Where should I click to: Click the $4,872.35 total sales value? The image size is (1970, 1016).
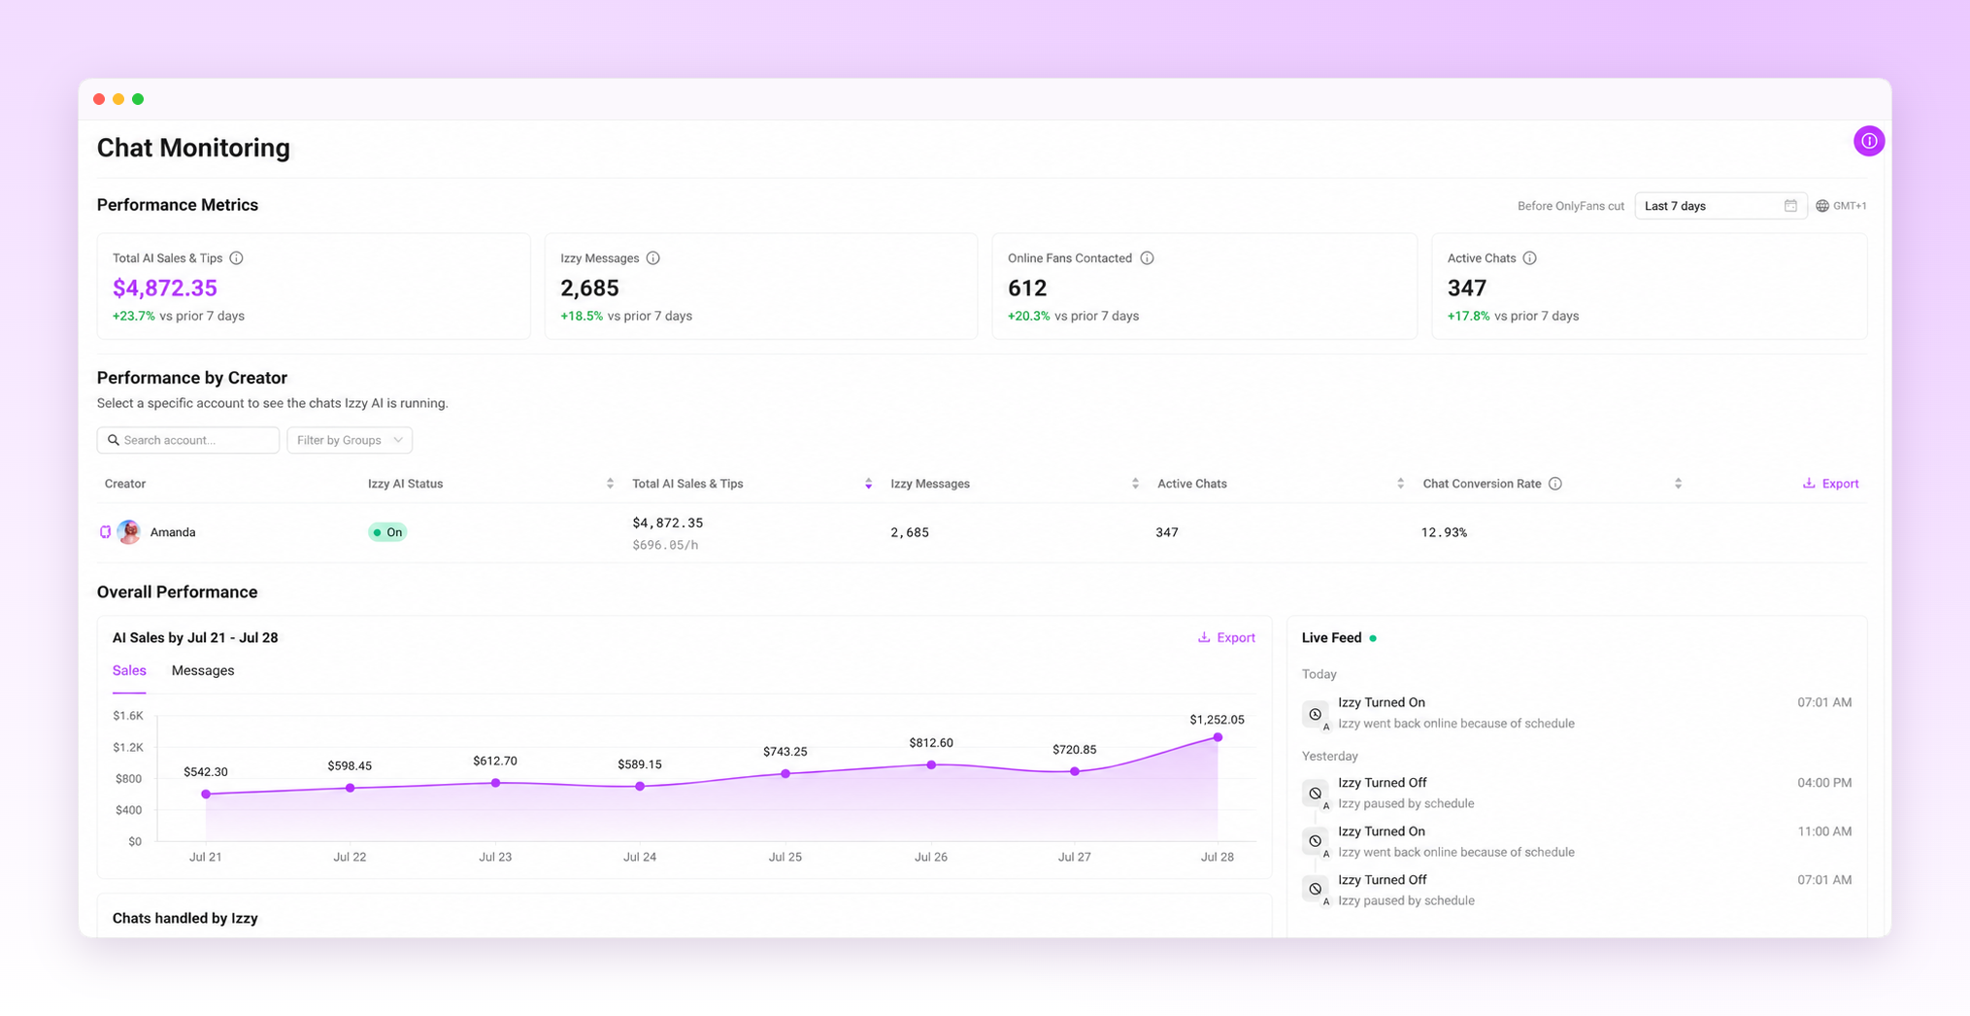point(165,288)
